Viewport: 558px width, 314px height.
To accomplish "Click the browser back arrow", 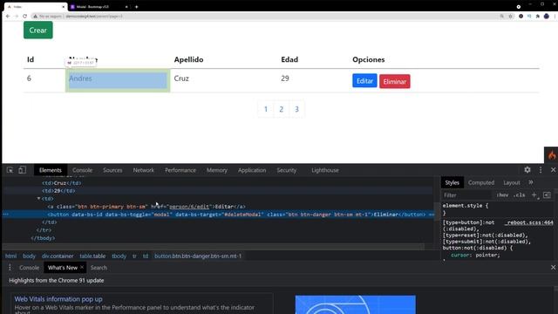I will pos(8,16).
